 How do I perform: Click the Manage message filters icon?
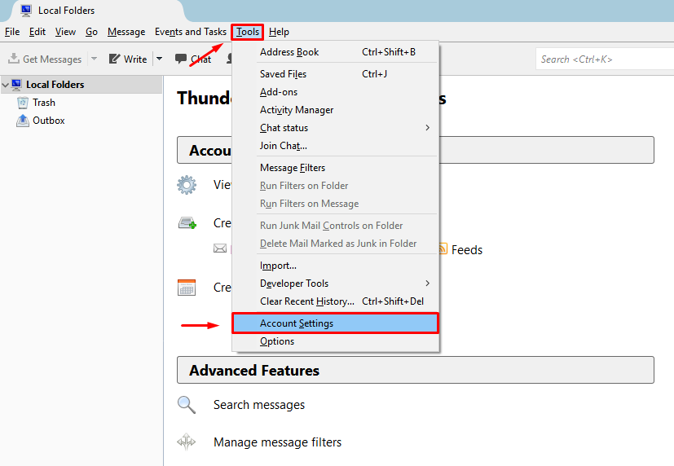(187, 442)
